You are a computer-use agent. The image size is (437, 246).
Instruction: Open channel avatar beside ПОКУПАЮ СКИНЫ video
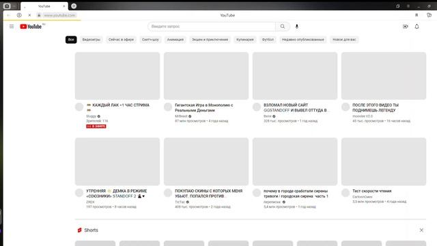168,193
